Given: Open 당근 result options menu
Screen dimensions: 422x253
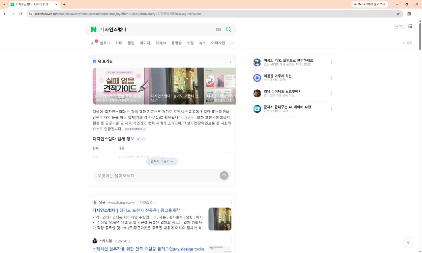Looking at the screenshot, I should click(231, 202).
